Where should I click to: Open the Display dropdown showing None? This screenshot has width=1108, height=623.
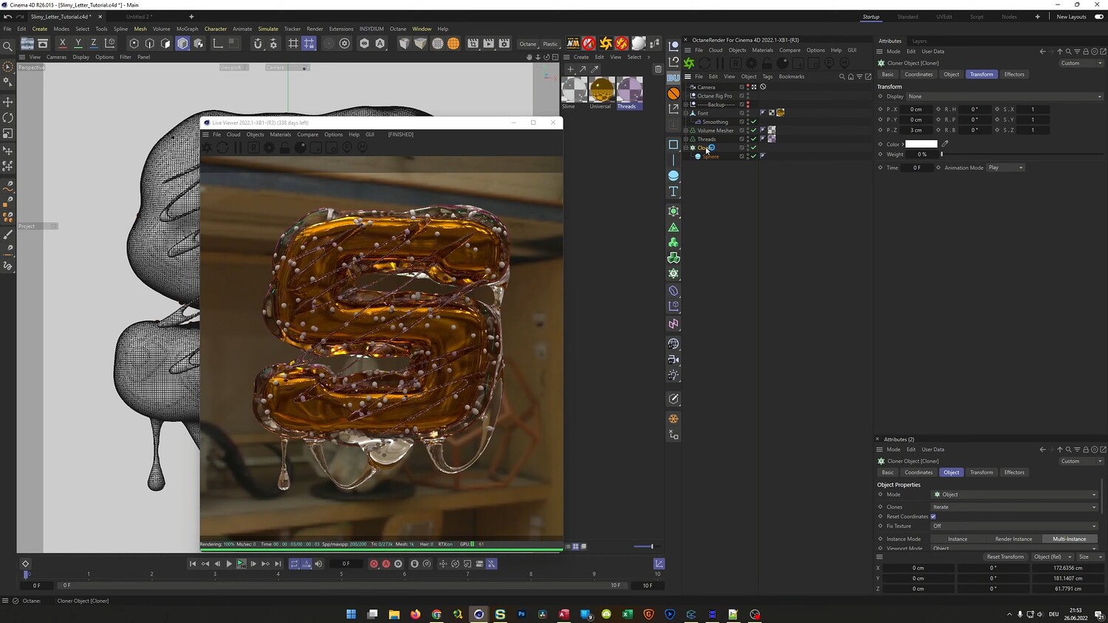tap(1005, 97)
